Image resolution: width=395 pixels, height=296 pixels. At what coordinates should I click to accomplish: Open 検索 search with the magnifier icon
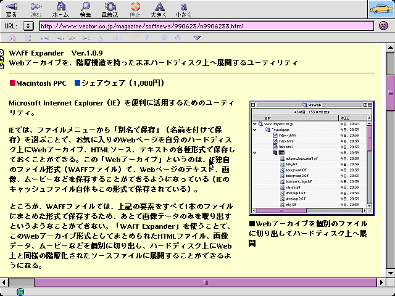tap(85, 10)
